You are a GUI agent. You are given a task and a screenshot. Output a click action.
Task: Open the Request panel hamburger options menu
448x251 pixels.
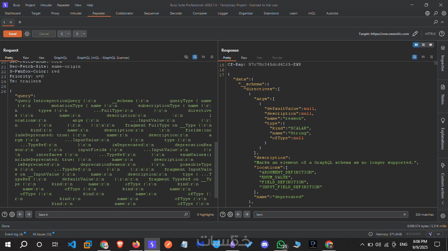[212, 57]
